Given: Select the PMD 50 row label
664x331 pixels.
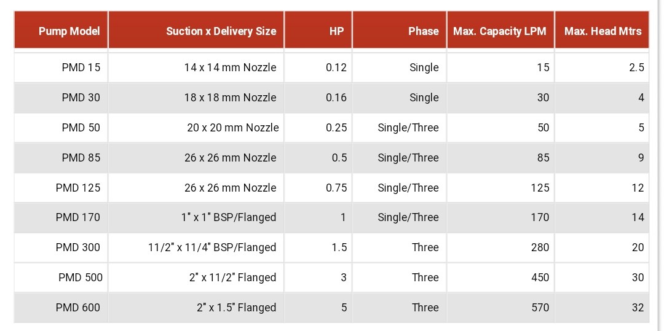Looking at the screenshot, I should coord(81,128).
